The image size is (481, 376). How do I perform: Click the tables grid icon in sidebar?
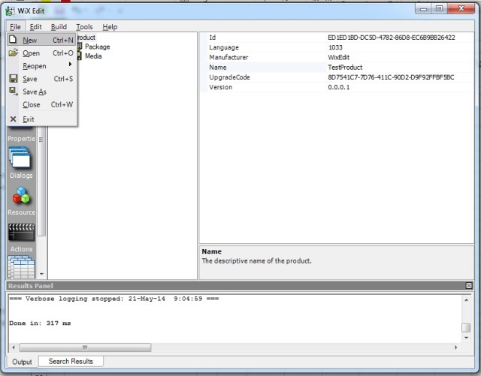click(21, 266)
